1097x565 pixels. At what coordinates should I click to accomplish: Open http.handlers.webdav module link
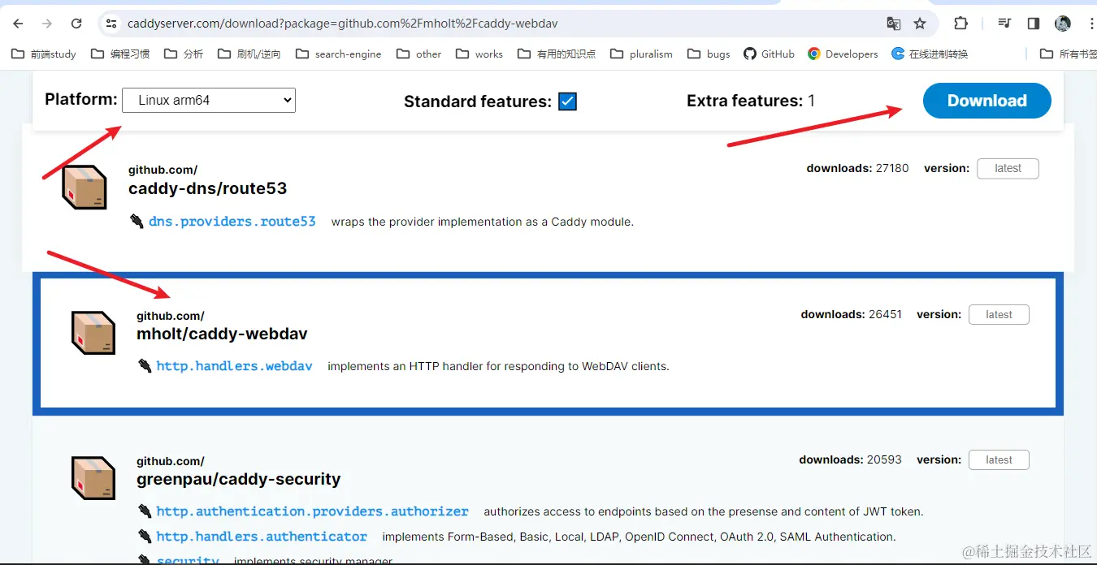tap(234, 366)
